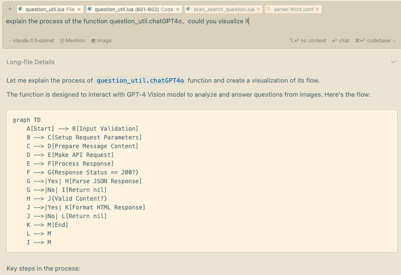Open the claude-3.5-sonnet model dropdown
The height and width of the screenshot is (275, 401).
pos(31,41)
